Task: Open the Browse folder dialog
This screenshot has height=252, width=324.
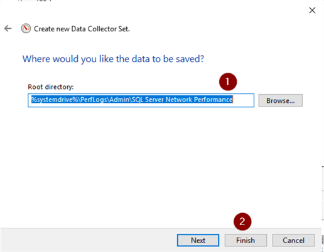Action: 281,100
